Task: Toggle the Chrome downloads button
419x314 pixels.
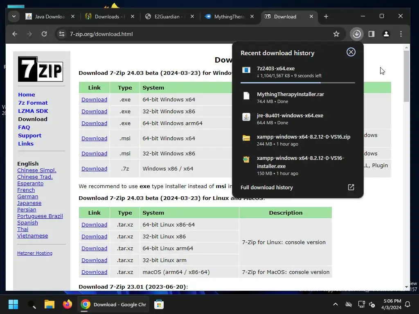Action: pyautogui.click(x=357, y=34)
